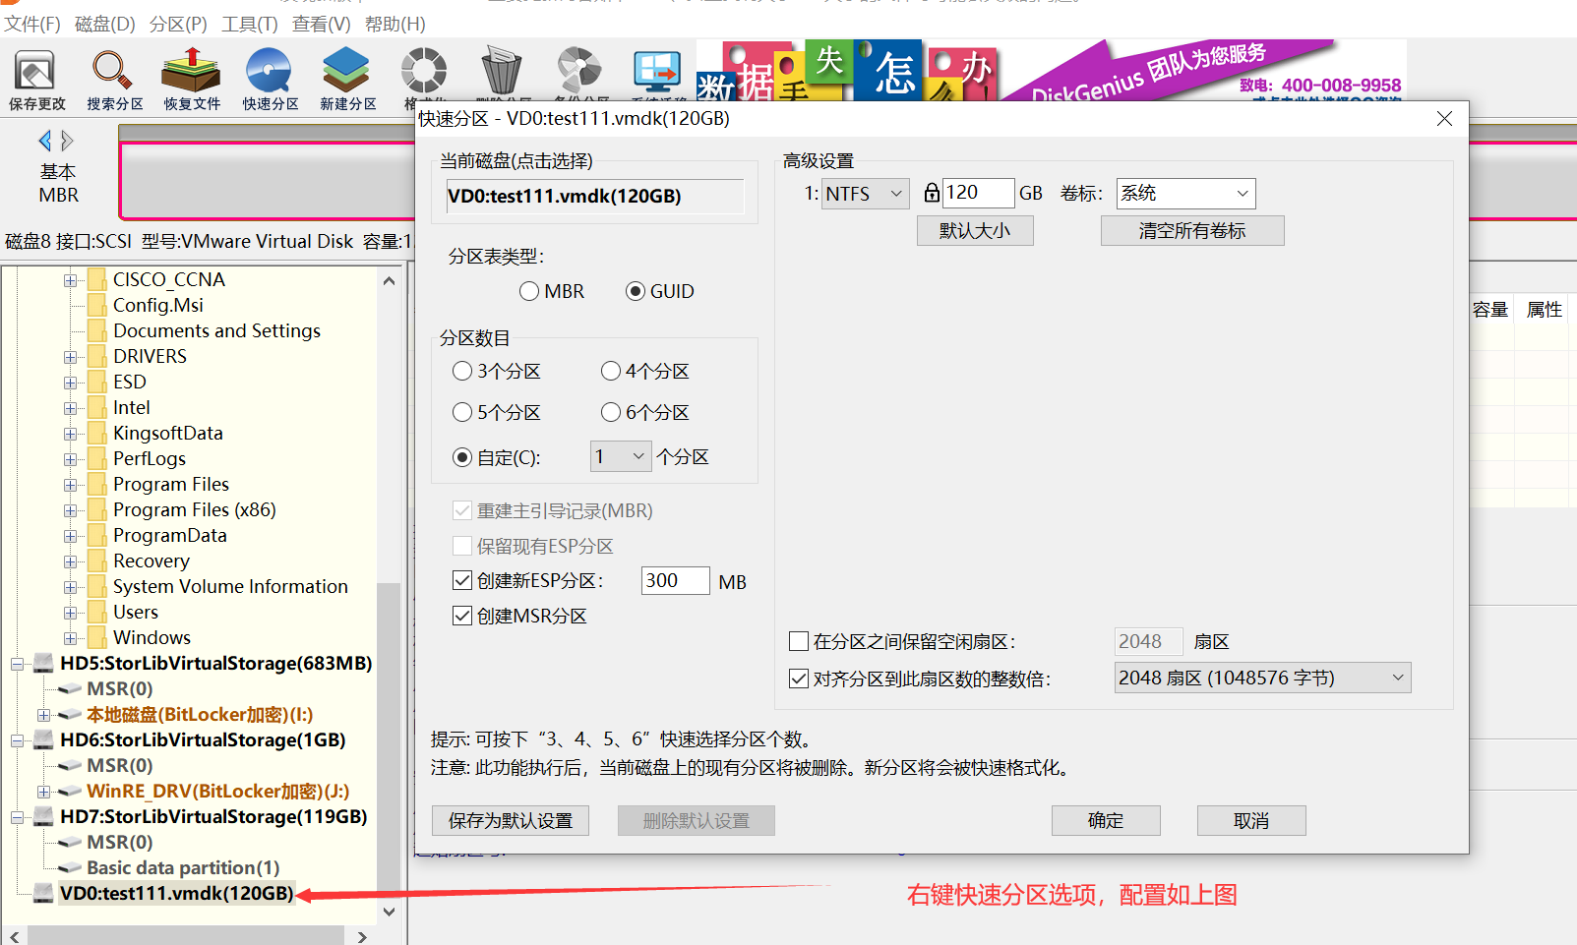Open the 分区(P) menu
The height and width of the screenshot is (945, 1577).
coord(178,23)
